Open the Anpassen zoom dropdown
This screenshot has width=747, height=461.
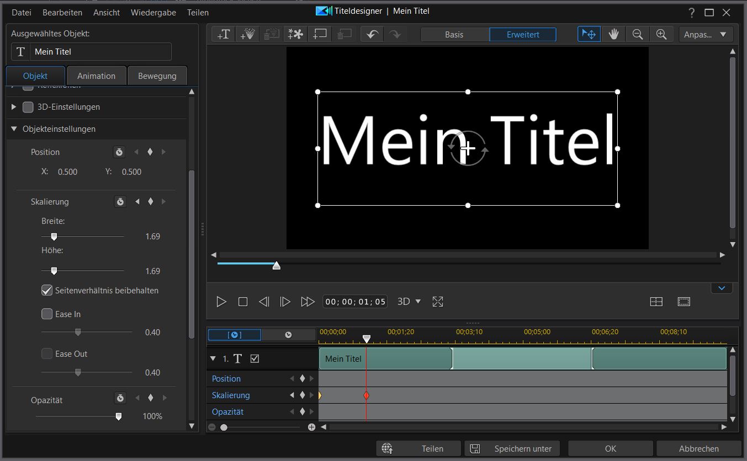coord(706,34)
